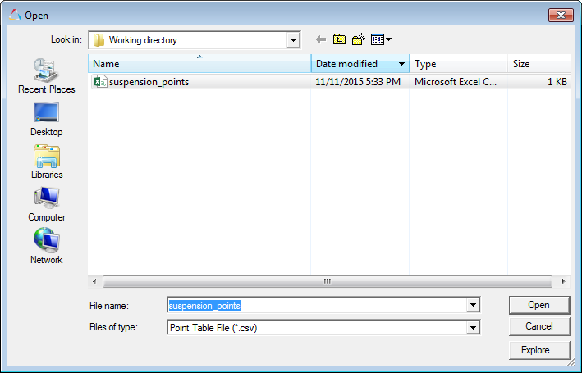Create a new folder
The width and height of the screenshot is (582, 373).
pos(359,39)
